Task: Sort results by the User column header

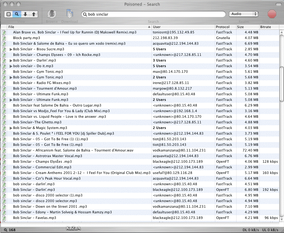Action: [x=183, y=27]
